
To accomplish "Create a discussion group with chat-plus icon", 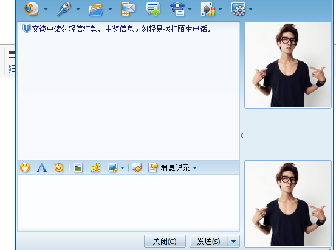I will point(153,9).
